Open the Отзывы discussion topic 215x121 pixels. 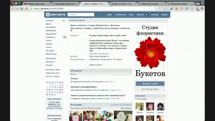click(x=74, y=78)
